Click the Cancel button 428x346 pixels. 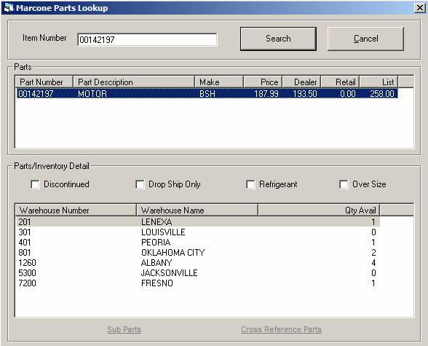(x=365, y=39)
